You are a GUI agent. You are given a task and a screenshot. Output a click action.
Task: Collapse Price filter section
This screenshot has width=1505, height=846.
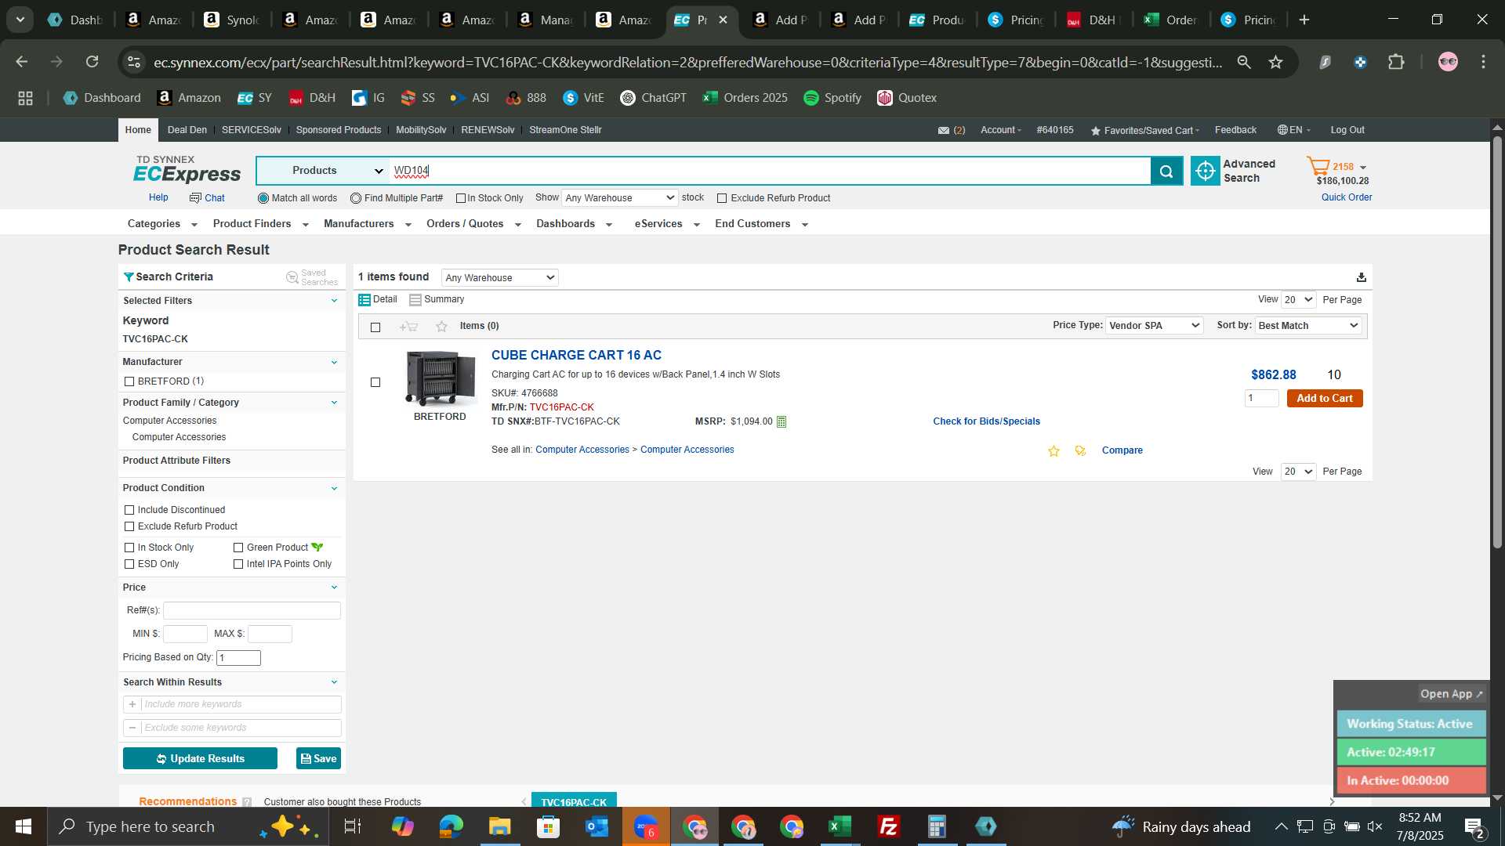pos(334,587)
